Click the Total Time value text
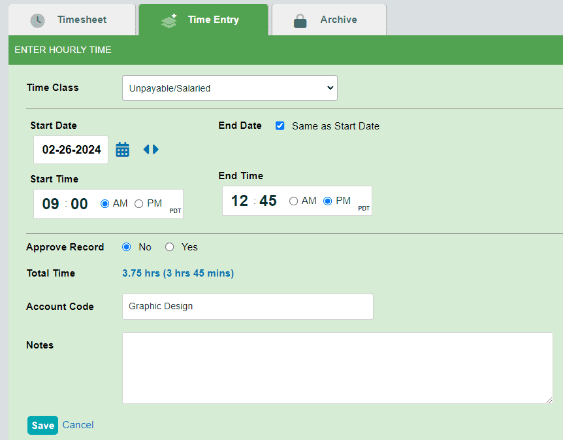This screenshot has width=563, height=440. 178,273
